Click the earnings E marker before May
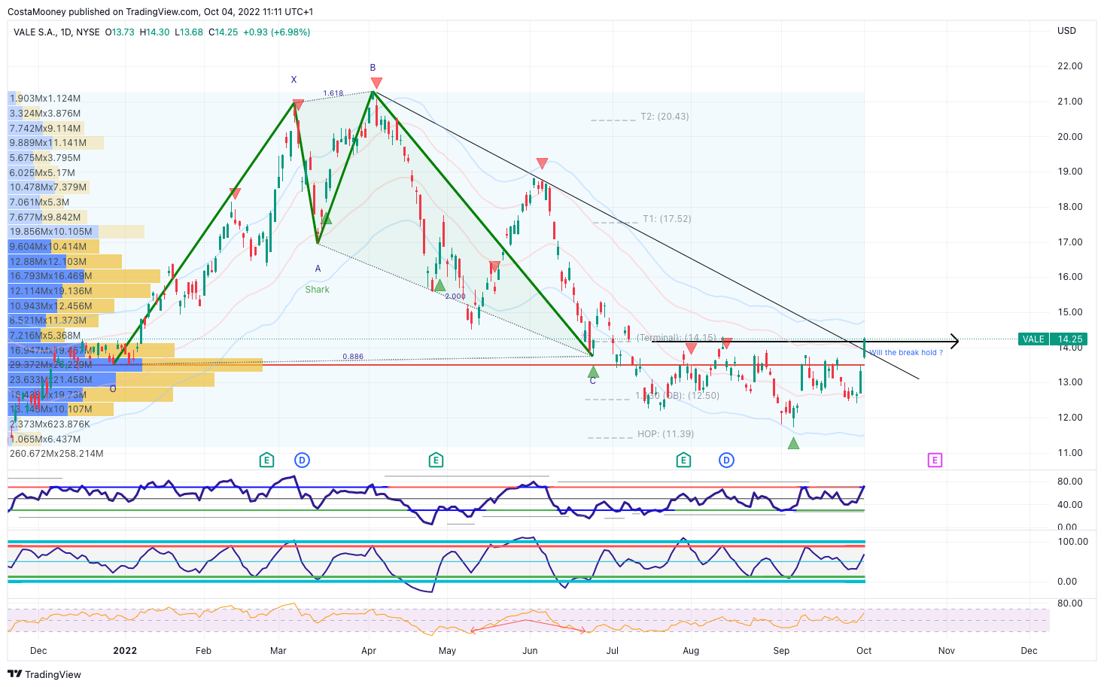1104x687 pixels. 436,460
